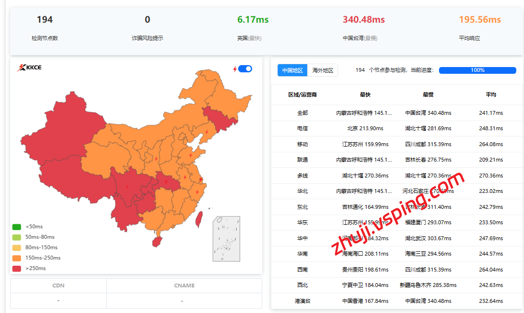Click the red lightning icon beside the toggle
524x313 pixels.
(x=235, y=69)
